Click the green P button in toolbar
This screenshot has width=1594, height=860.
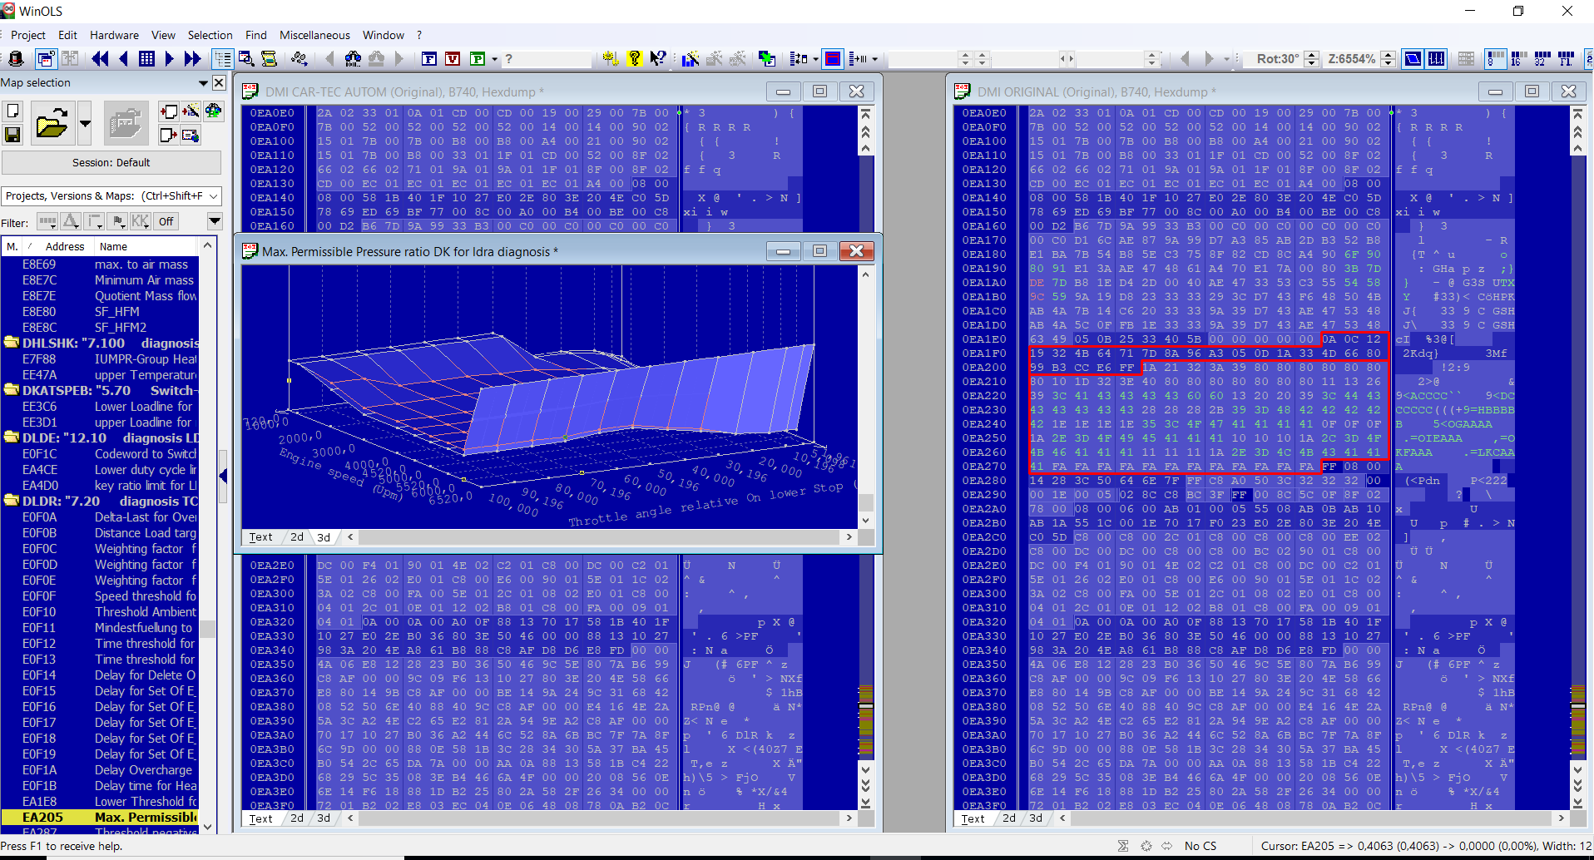pyautogui.click(x=478, y=58)
